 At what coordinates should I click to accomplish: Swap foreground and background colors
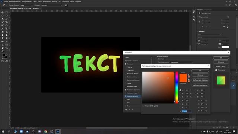(7, 54)
